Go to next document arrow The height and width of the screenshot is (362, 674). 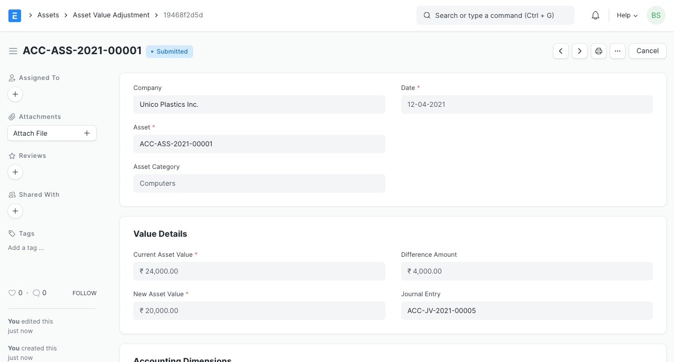click(x=580, y=51)
